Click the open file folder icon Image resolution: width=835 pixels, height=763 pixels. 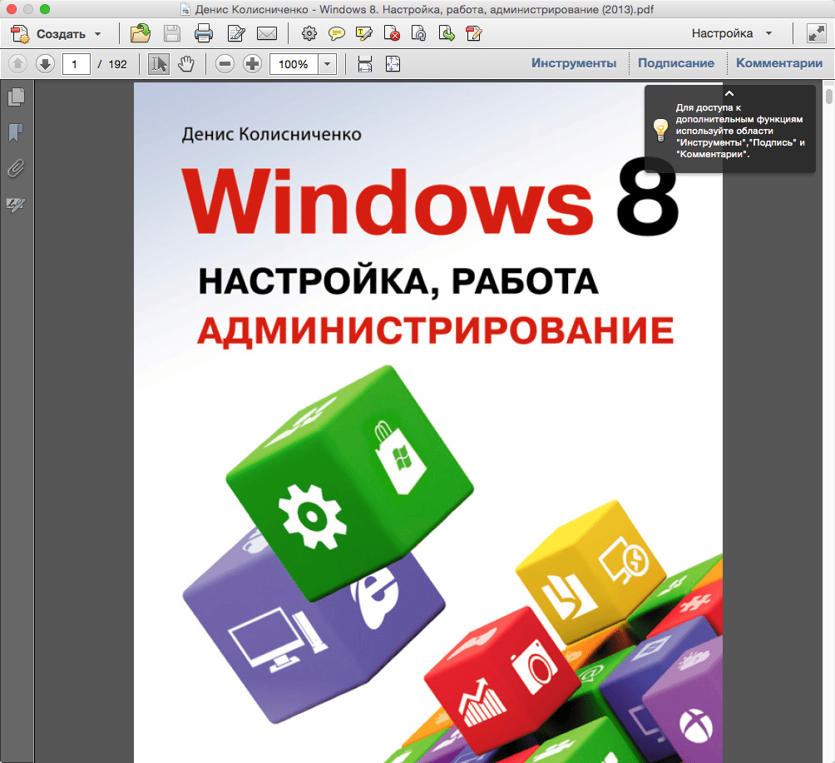140,33
